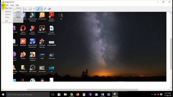173x97 pixels.
Task: Open Tor Browser from the taskbar
Action: tap(90, 95)
